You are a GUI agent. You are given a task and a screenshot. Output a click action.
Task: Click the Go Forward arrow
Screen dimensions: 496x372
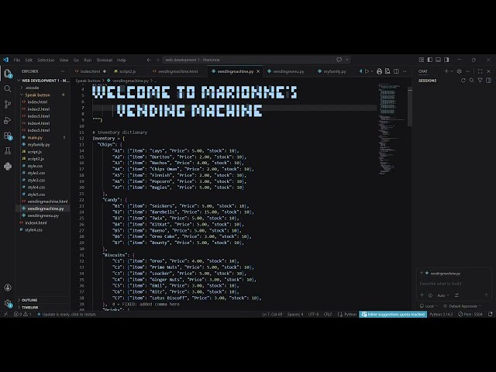[x=157, y=60]
